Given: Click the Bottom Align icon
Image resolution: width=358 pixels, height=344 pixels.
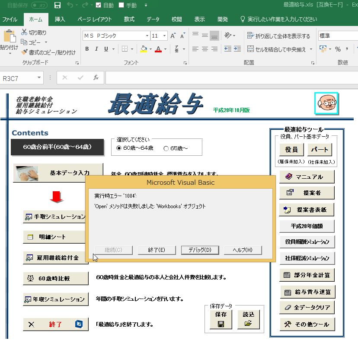Looking at the screenshot, I should (x=214, y=35).
